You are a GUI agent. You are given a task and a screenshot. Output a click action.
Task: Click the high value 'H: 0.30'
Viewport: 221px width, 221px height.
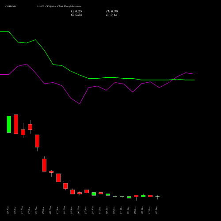(112, 11)
